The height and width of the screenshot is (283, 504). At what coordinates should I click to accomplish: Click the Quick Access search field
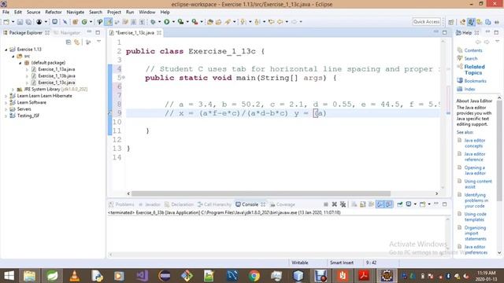[426, 22]
